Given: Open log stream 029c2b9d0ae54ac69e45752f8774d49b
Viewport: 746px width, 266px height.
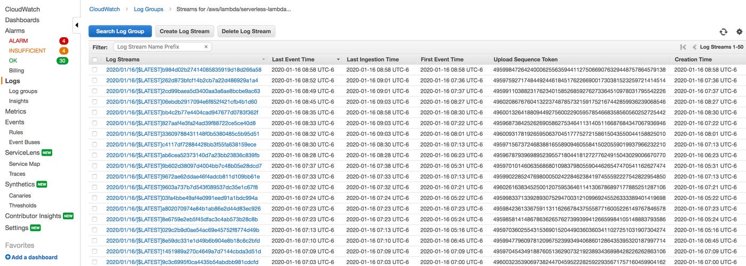Looking at the screenshot, I should [x=183, y=230].
